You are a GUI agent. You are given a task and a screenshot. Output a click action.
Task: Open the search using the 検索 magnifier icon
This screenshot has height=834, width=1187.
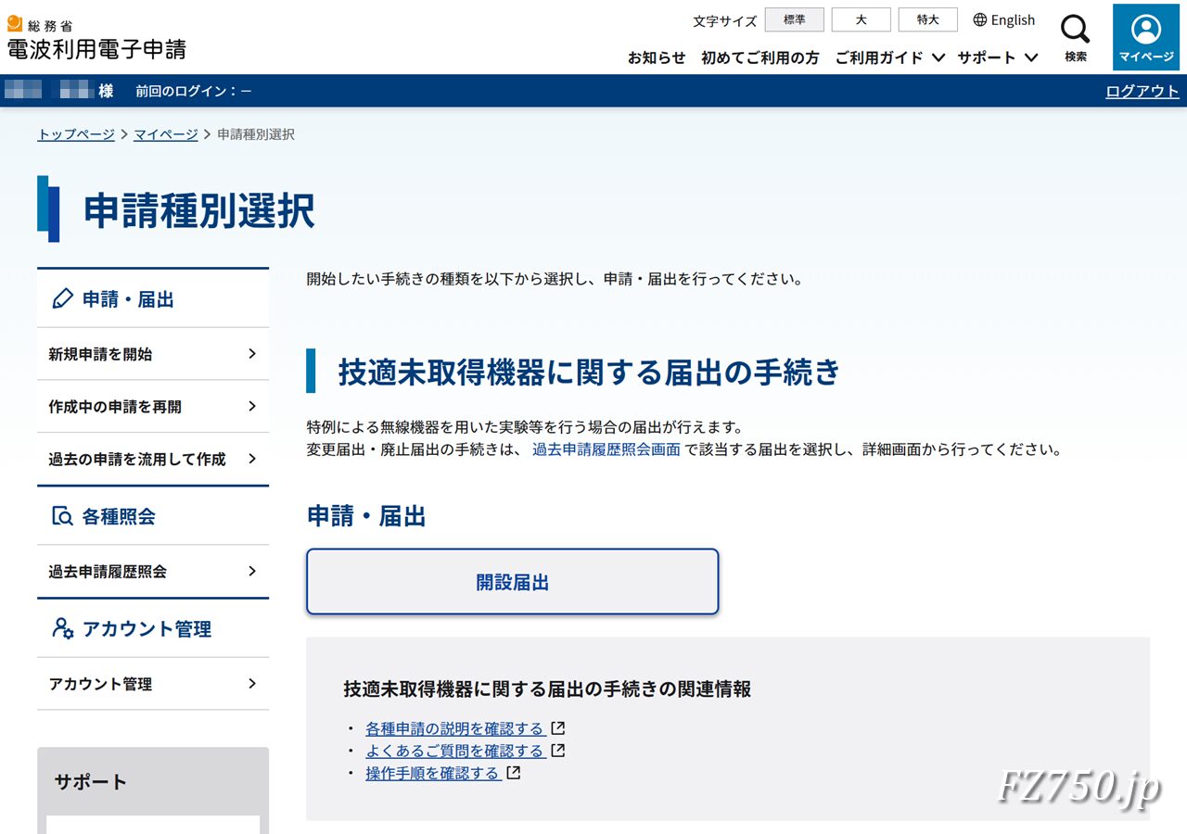[1075, 30]
